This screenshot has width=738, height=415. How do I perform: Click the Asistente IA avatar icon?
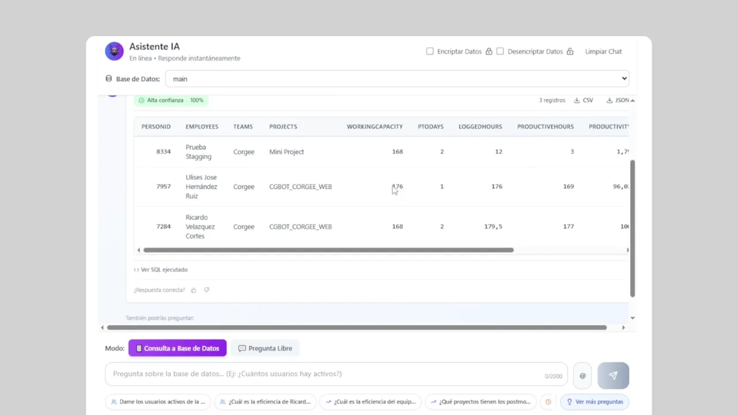tap(114, 51)
